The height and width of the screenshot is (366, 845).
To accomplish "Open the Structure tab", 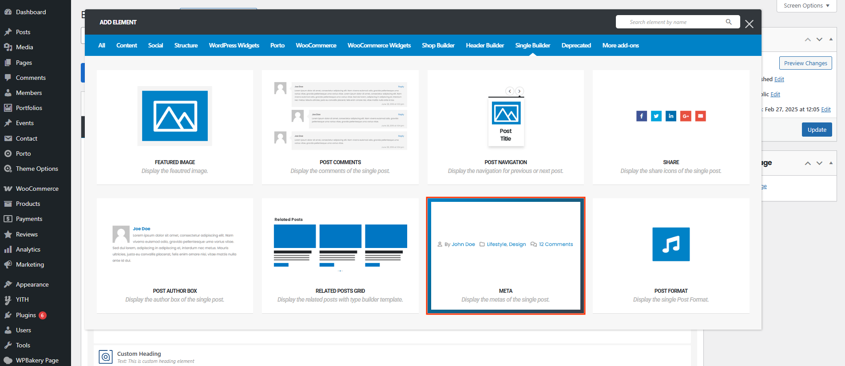I will 186,45.
